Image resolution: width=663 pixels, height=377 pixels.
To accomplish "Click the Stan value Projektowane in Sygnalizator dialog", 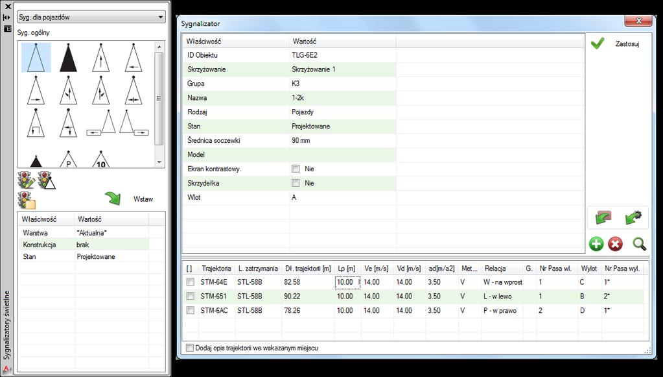I will coord(311,126).
